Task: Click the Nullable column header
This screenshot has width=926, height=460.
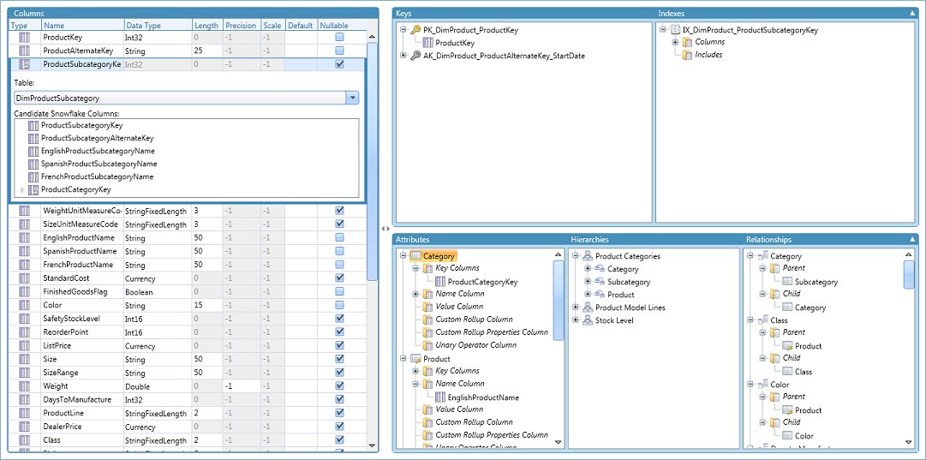Action: 341,26
